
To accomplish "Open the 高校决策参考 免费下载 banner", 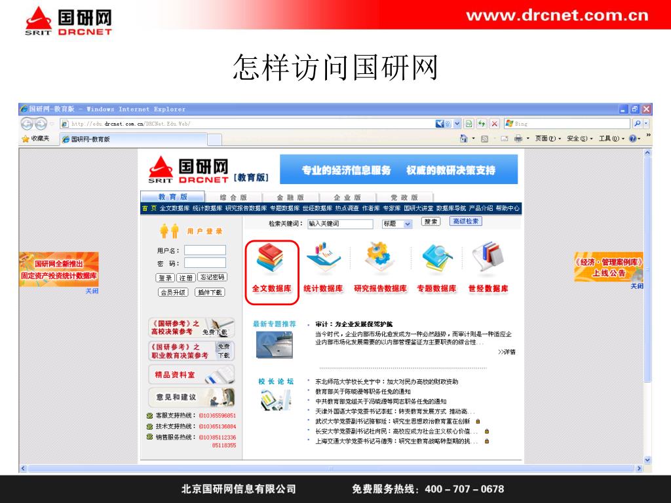I will (192, 327).
